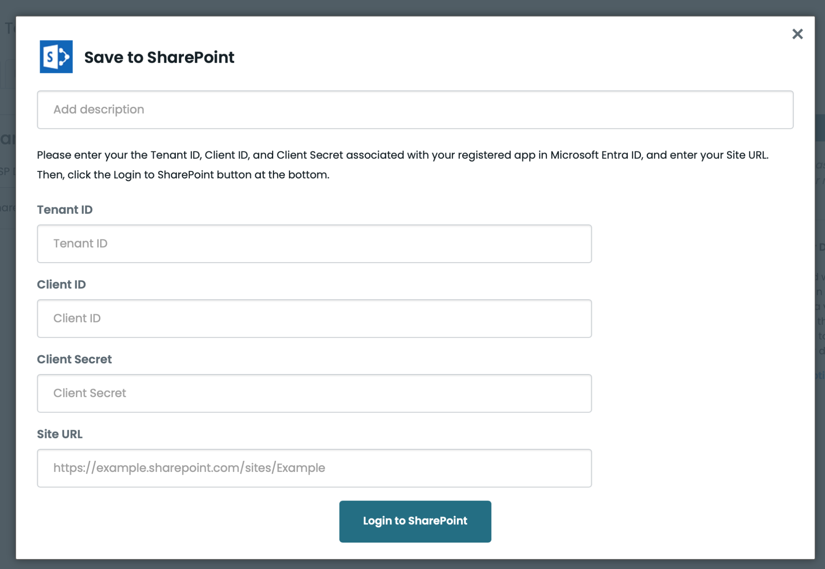Close the Save to SharePoint dialog
This screenshot has width=825, height=569.
pyautogui.click(x=797, y=34)
